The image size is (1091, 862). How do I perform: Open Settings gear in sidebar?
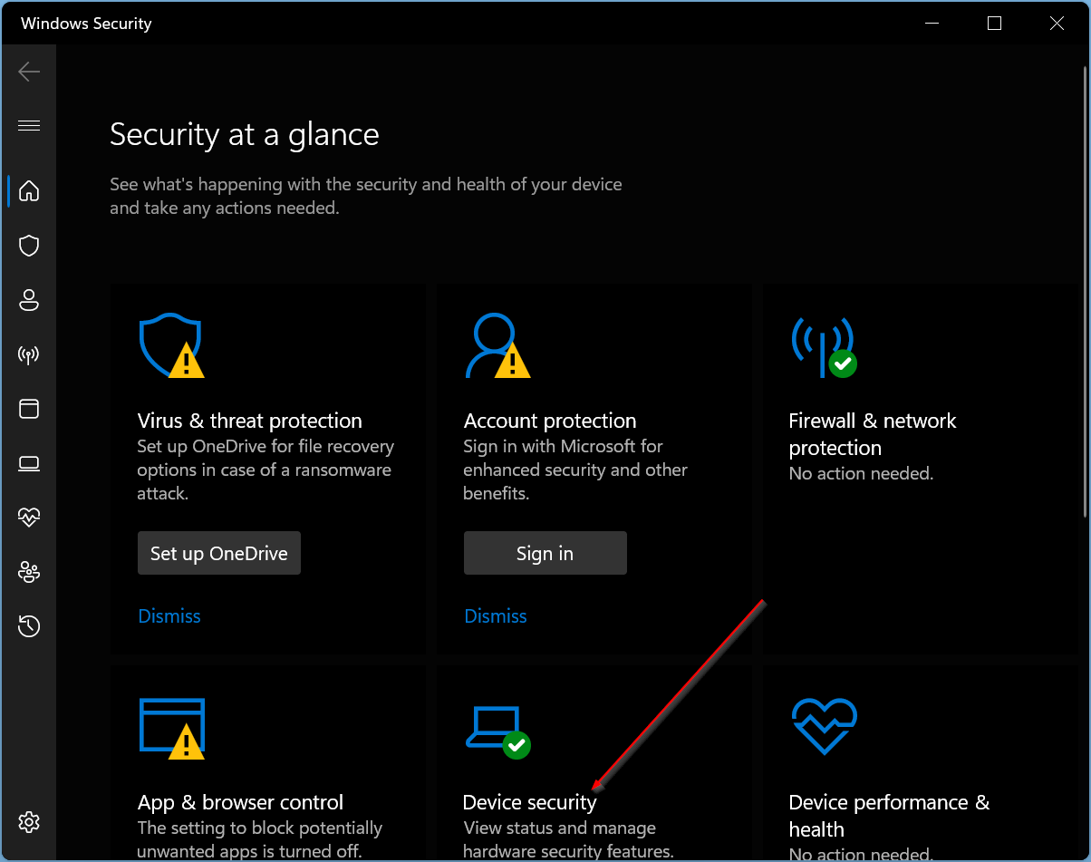coord(29,822)
